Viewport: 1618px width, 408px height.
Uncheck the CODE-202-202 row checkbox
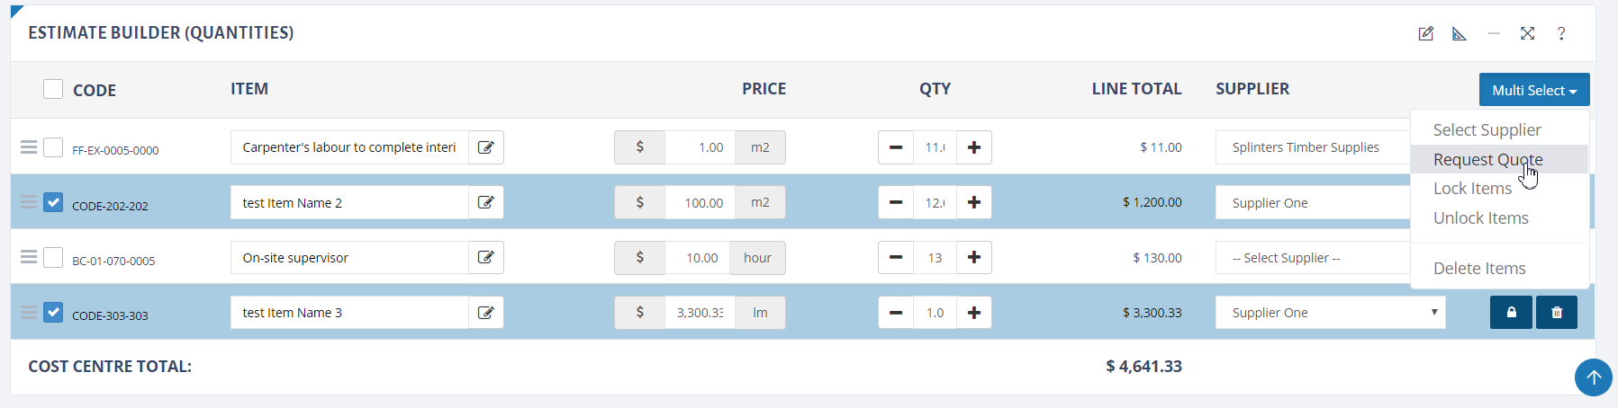point(53,202)
